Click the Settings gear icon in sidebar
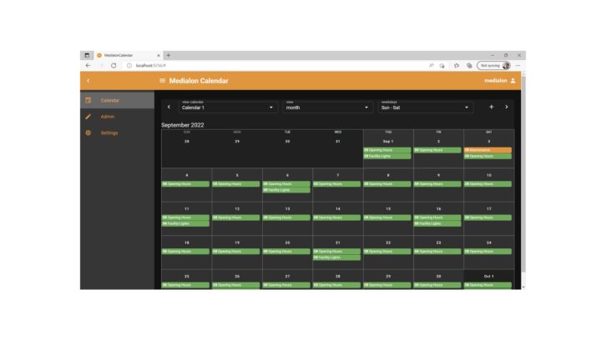This screenshot has width=606, height=340. [88, 132]
